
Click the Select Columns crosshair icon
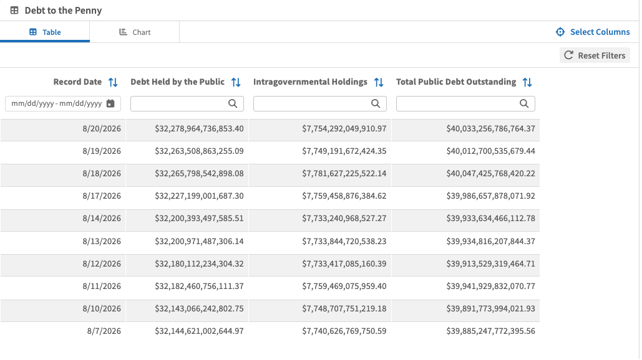[x=560, y=32]
